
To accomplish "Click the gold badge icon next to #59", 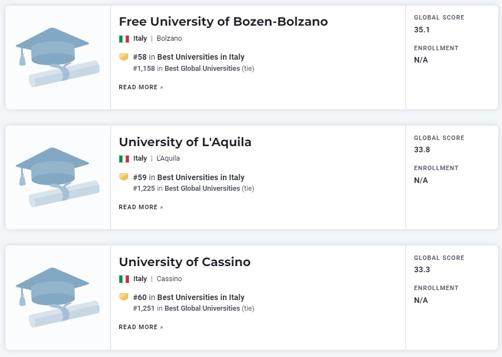I will pyautogui.click(x=124, y=177).
